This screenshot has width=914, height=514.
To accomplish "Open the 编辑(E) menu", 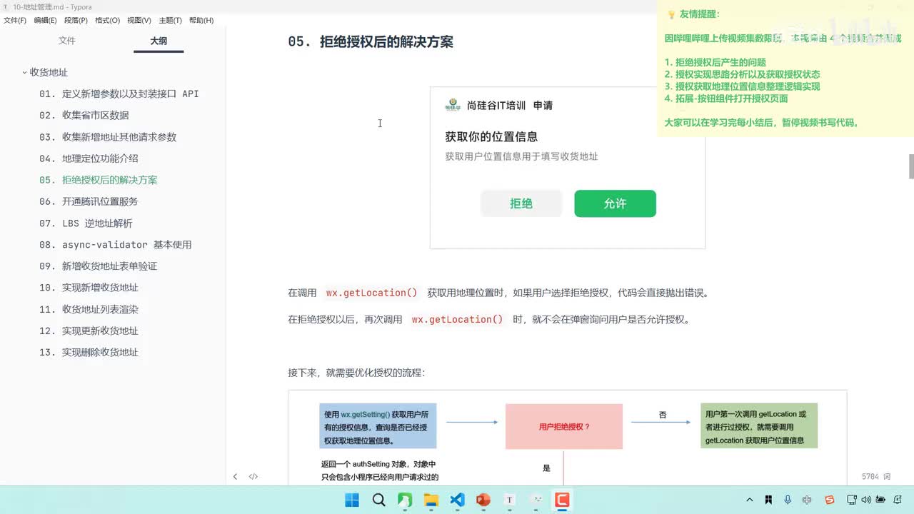I will click(46, 20).
